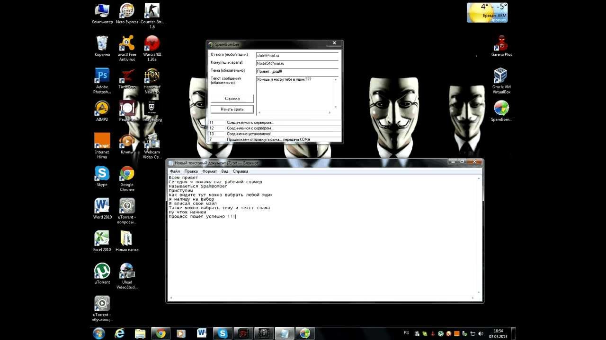Click the Garena Plus desktop shortcut
This screenshot has height=340, width=606.
point(501,46)
